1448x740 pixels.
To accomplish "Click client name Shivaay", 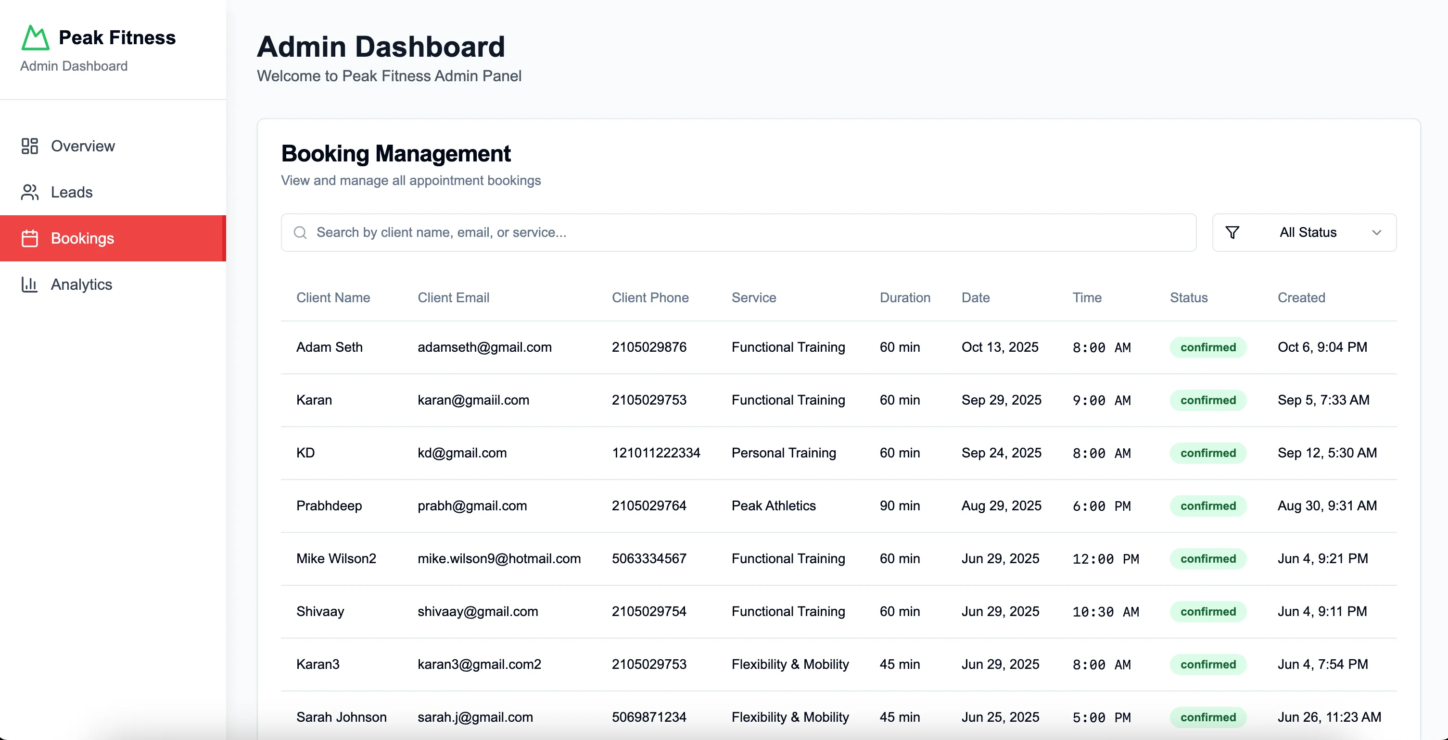I will point(320,611).
